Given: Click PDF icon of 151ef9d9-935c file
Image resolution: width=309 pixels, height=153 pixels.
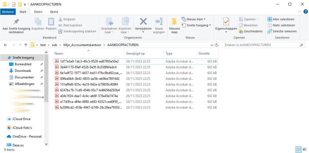Looking at the screenshot, I should 57,84.
